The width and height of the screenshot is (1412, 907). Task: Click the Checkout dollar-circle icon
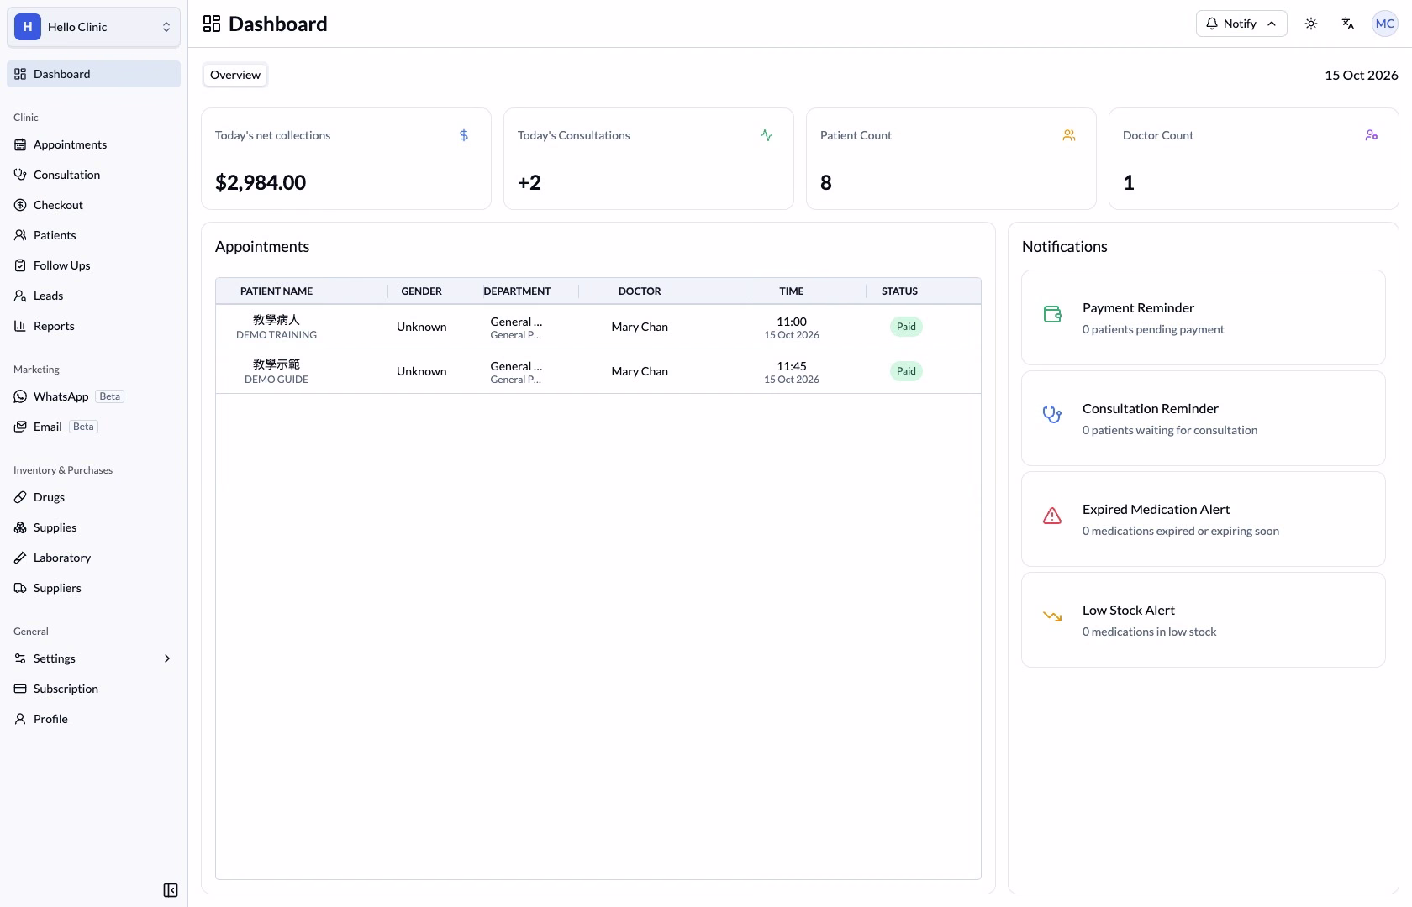[x=20, y=205]
